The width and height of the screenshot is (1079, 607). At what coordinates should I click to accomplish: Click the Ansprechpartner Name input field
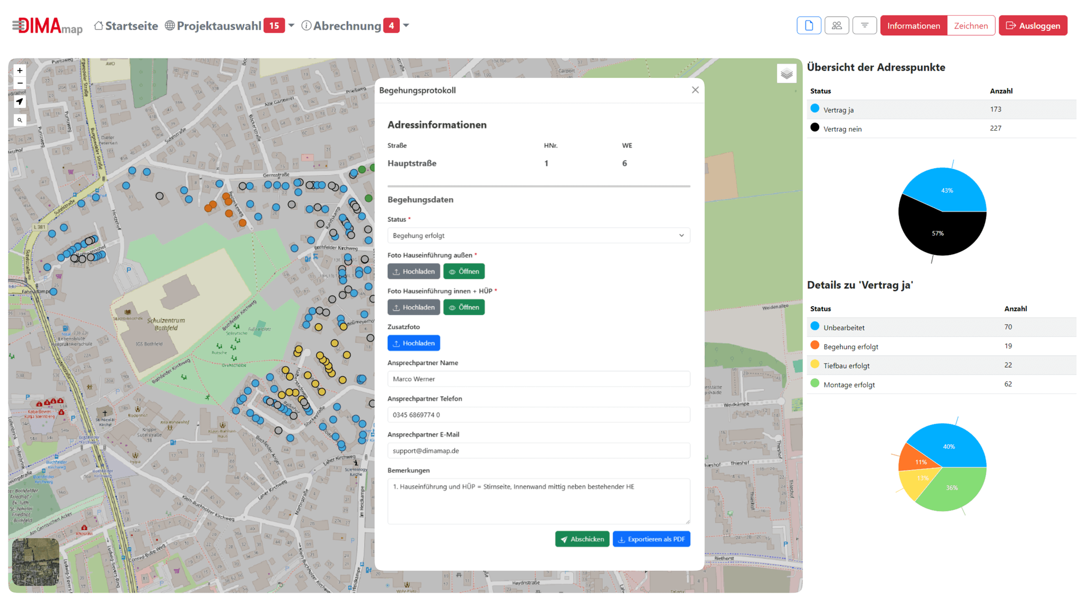[538, 379]
